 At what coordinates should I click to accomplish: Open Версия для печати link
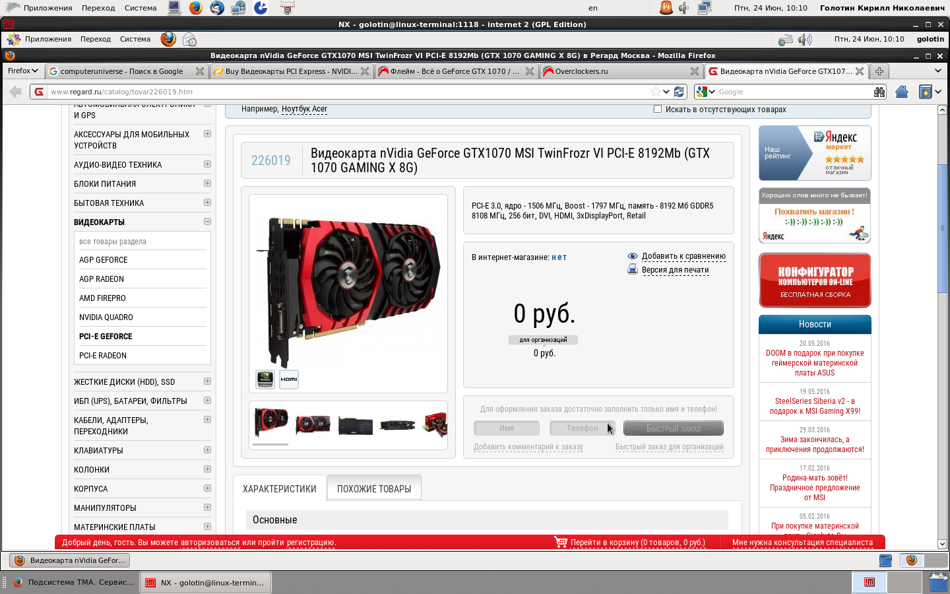pyautogui.click(x=675, y=270)
